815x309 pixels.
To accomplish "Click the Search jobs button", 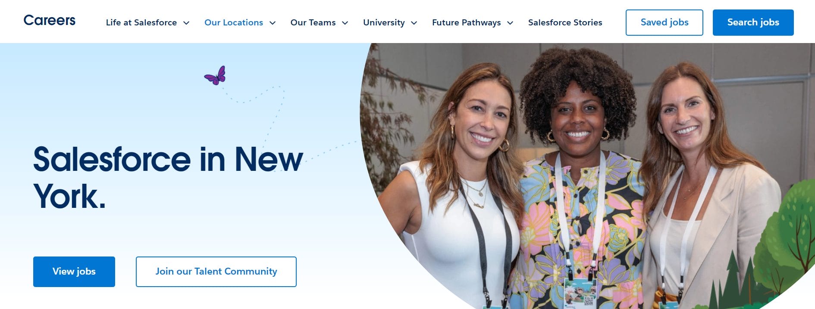I will click(753, 22).
